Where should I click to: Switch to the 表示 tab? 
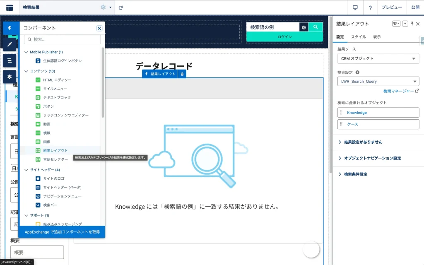377,37
